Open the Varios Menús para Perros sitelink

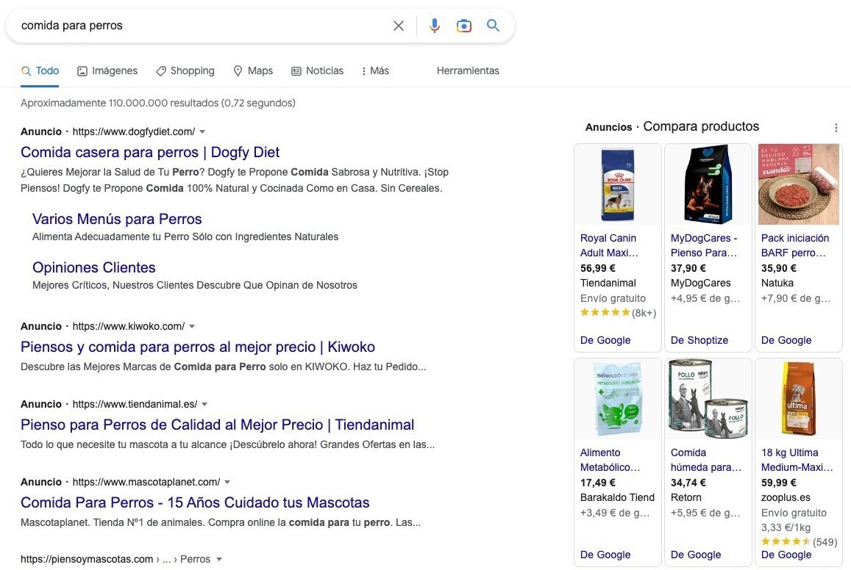coord(117,220)
